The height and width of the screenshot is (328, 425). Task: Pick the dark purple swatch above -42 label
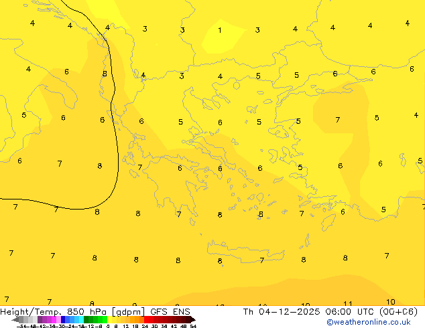coord(40,319)
